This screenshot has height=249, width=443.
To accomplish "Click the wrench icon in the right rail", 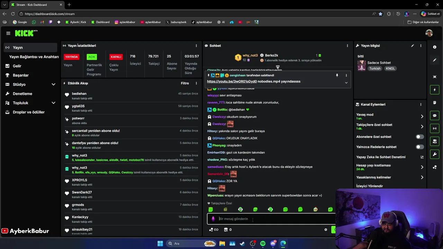I will pos(435,154).
